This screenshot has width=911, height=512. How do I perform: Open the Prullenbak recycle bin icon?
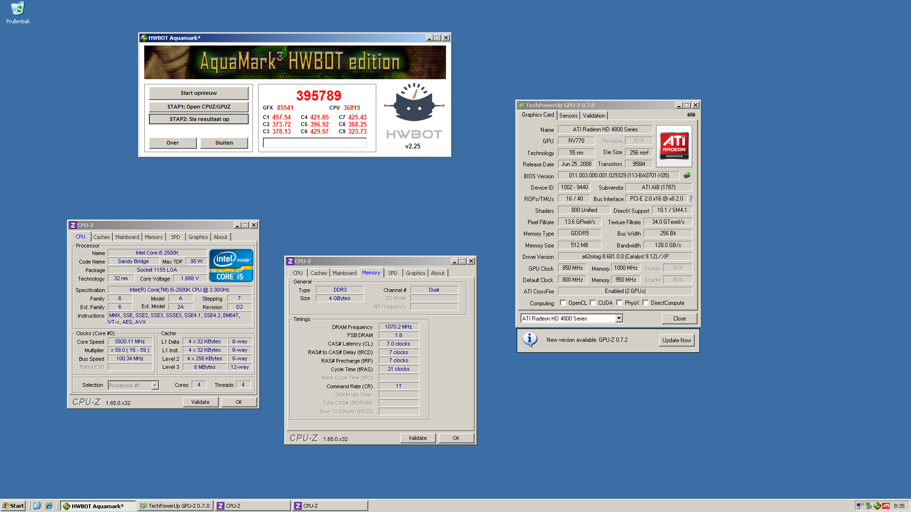coord(18,12)
